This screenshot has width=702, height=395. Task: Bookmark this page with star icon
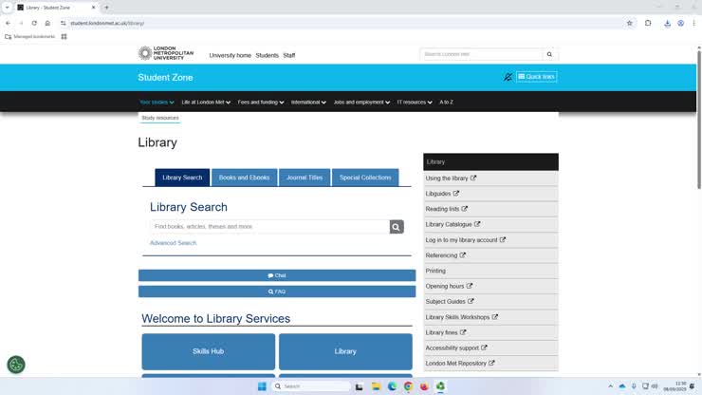pyautogui.click(x=630, y=24)
